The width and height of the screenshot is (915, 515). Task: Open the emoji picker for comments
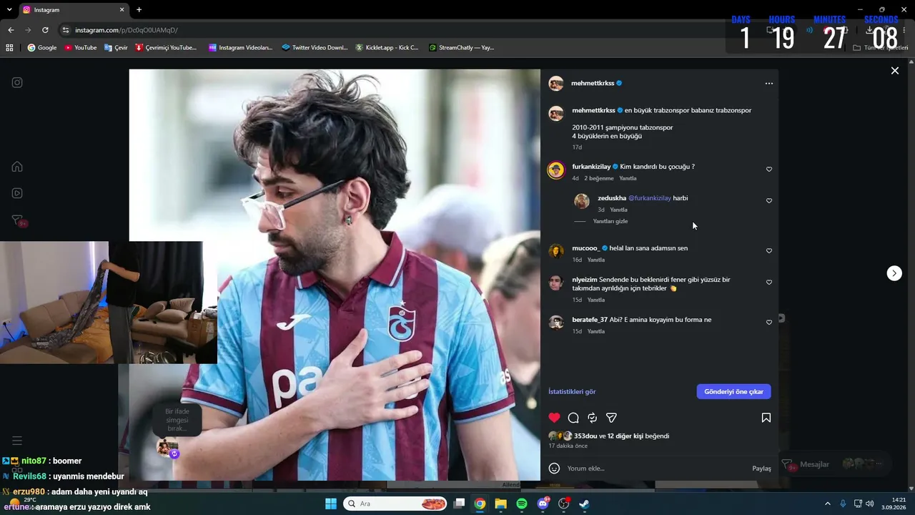tap(554, 469)
